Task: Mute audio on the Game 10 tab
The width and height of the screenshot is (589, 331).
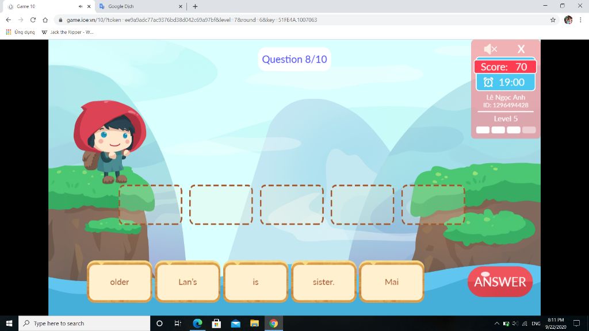Action: [x=81, y=6]
